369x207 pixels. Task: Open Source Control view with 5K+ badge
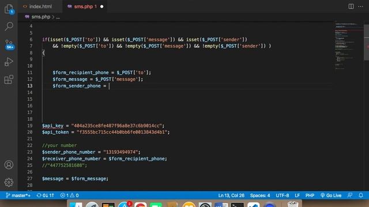(9, 44)
